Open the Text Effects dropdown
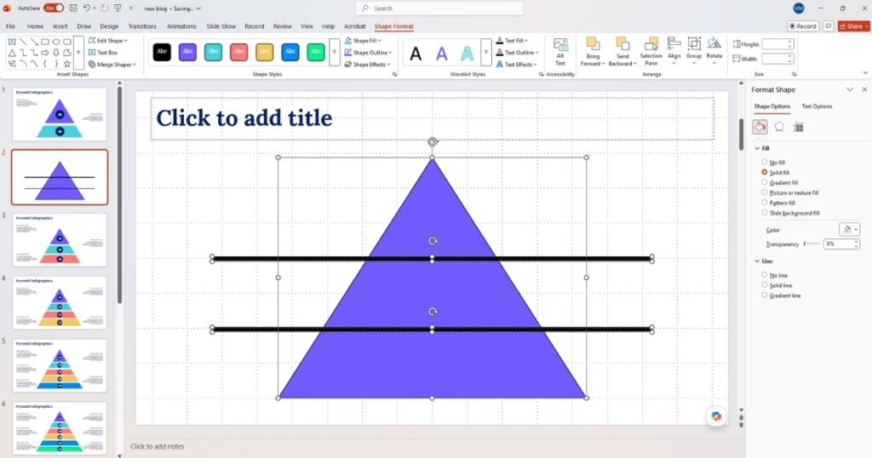872x458 pixels. click(517, 65)
